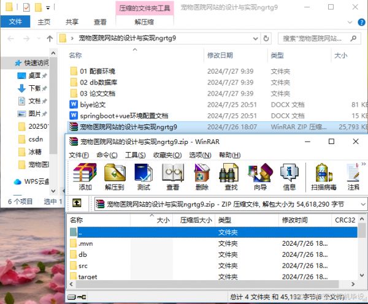Image resolution: width=368 pixels, height=304 pixels.
Task: Open recent locations dropdown arrow
Action: [39, 39]
